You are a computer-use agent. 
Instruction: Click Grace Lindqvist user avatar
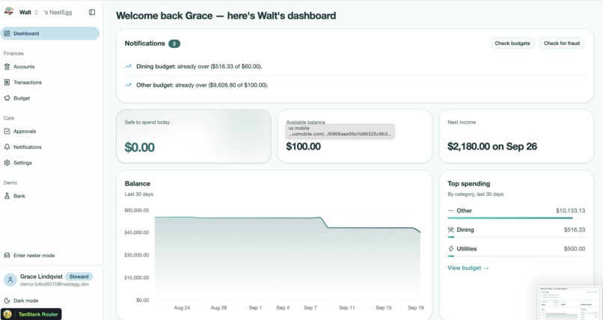(10, 280)
